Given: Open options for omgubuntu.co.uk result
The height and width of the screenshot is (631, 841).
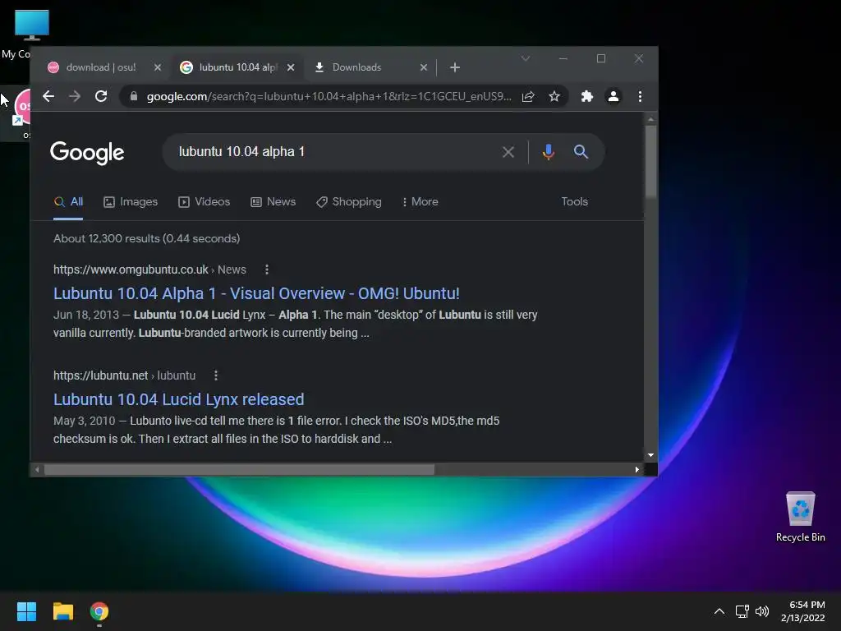Looking at the screenshot, I should coord(267,269).
